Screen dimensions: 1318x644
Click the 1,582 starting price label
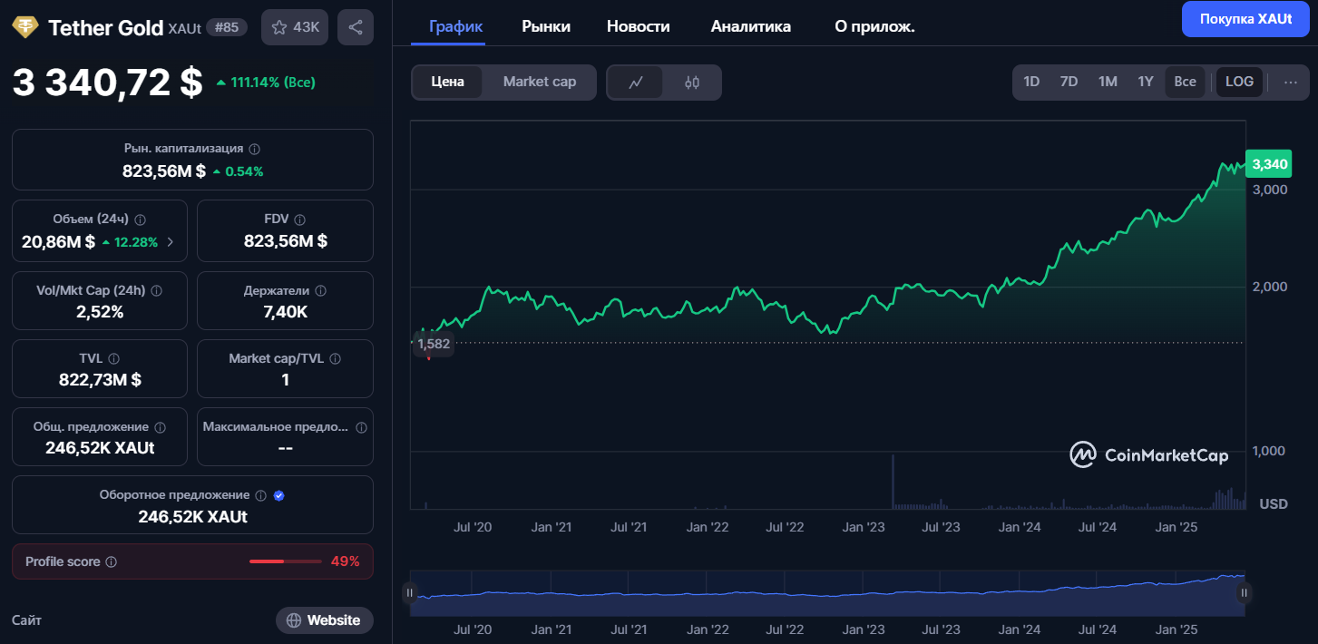click(434, 344)
